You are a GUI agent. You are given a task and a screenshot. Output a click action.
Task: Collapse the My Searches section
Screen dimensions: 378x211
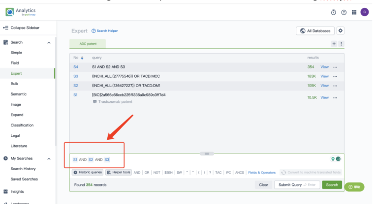[x=49, y=158]
